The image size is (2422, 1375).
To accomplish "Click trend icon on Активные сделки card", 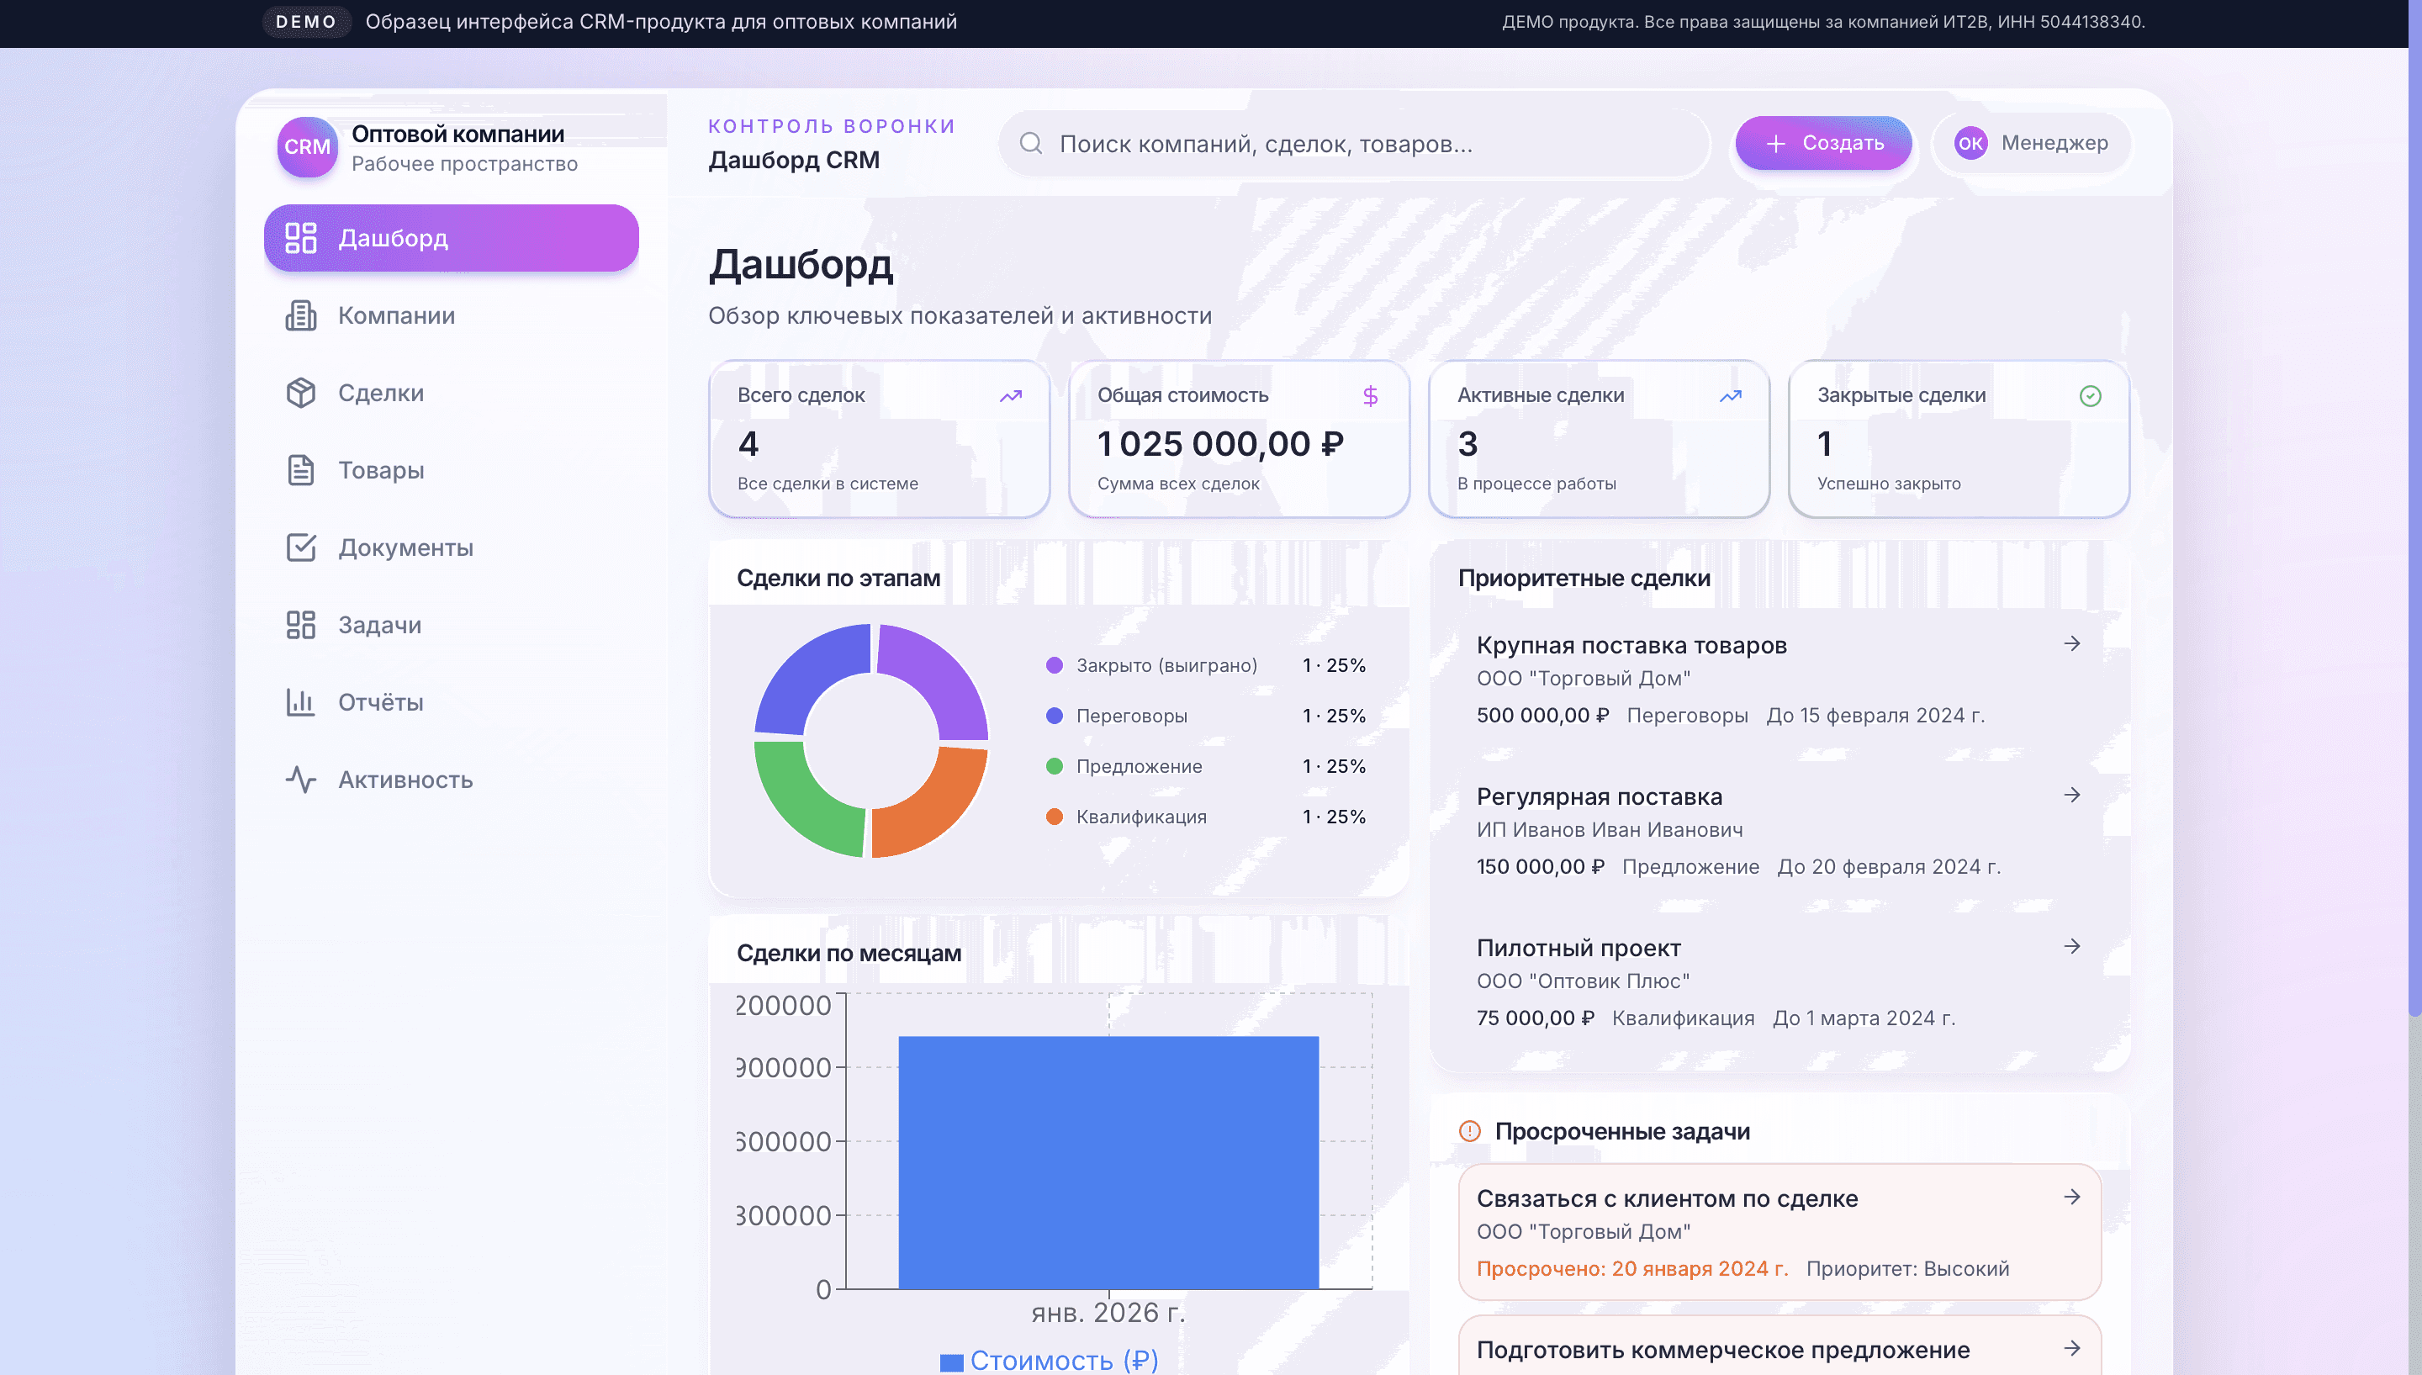I will 1730,396.
